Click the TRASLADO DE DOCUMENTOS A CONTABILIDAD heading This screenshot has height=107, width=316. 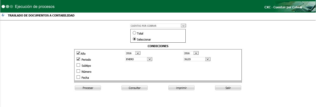point(41,16)
